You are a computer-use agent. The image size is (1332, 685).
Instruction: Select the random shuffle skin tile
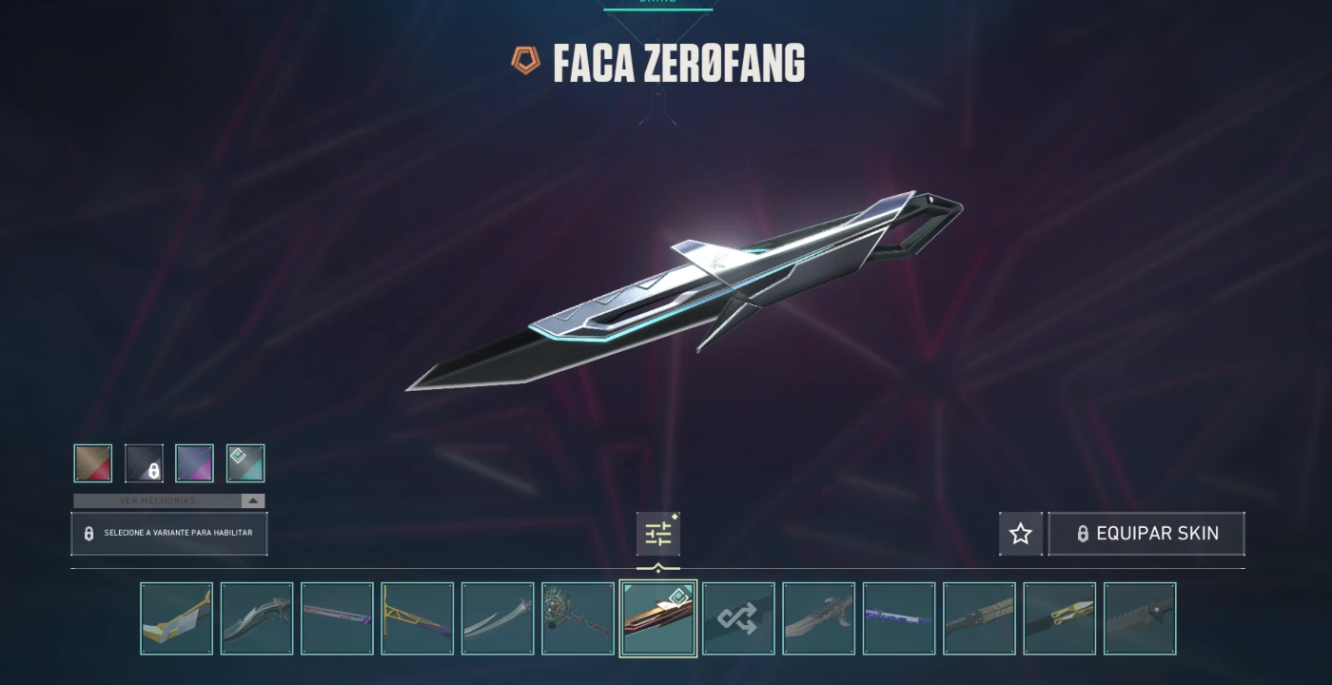pos(738,618)
